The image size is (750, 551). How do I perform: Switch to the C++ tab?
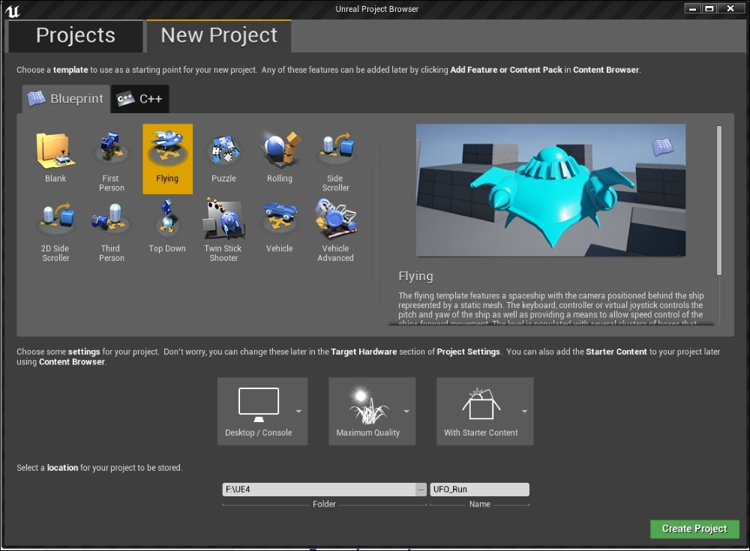(140, 99)
